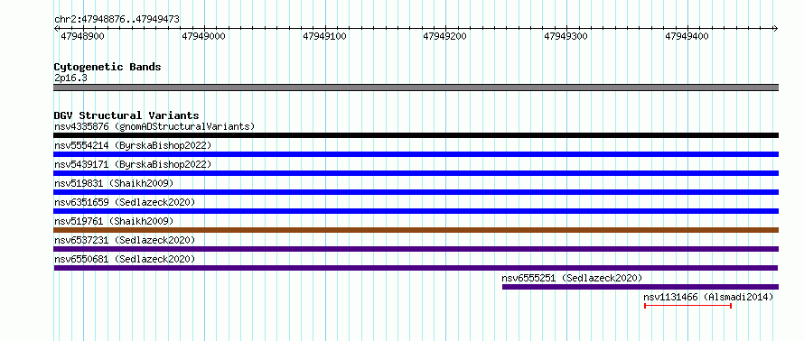Select the black nsv4335876 variant bar

coord(416,135)
